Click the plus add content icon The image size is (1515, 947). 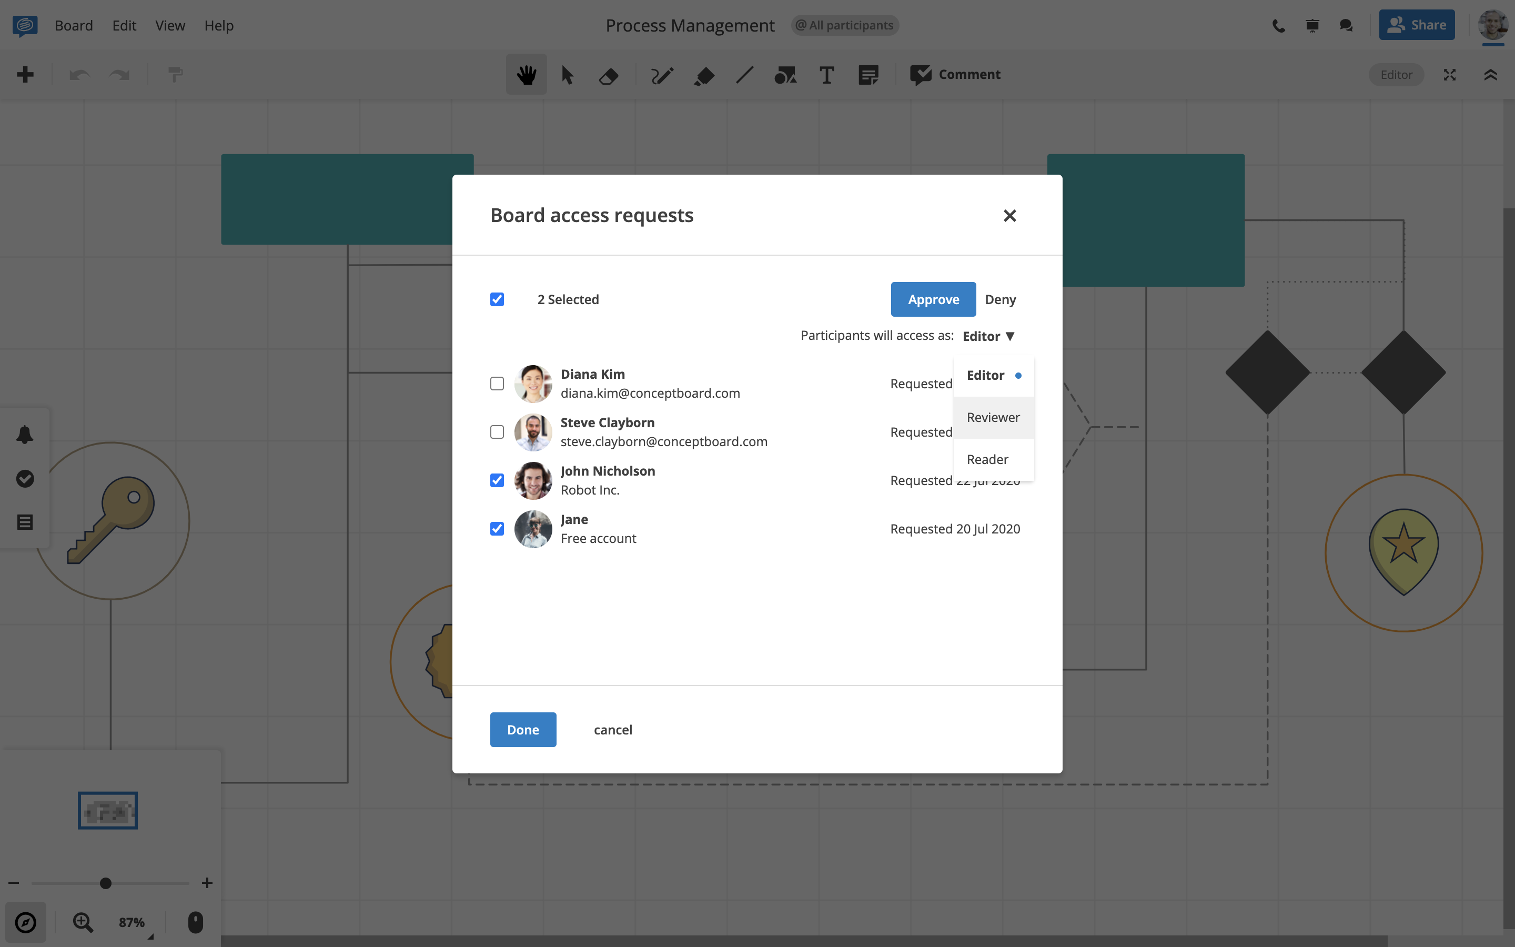[x=25, y=75]
